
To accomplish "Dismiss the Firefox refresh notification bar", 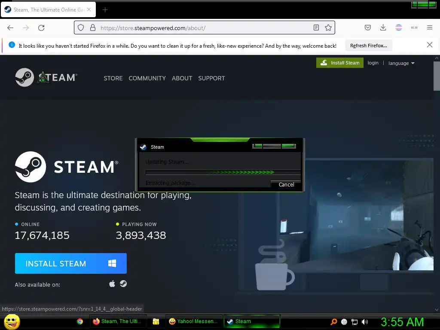I will (x=430, y=45).
